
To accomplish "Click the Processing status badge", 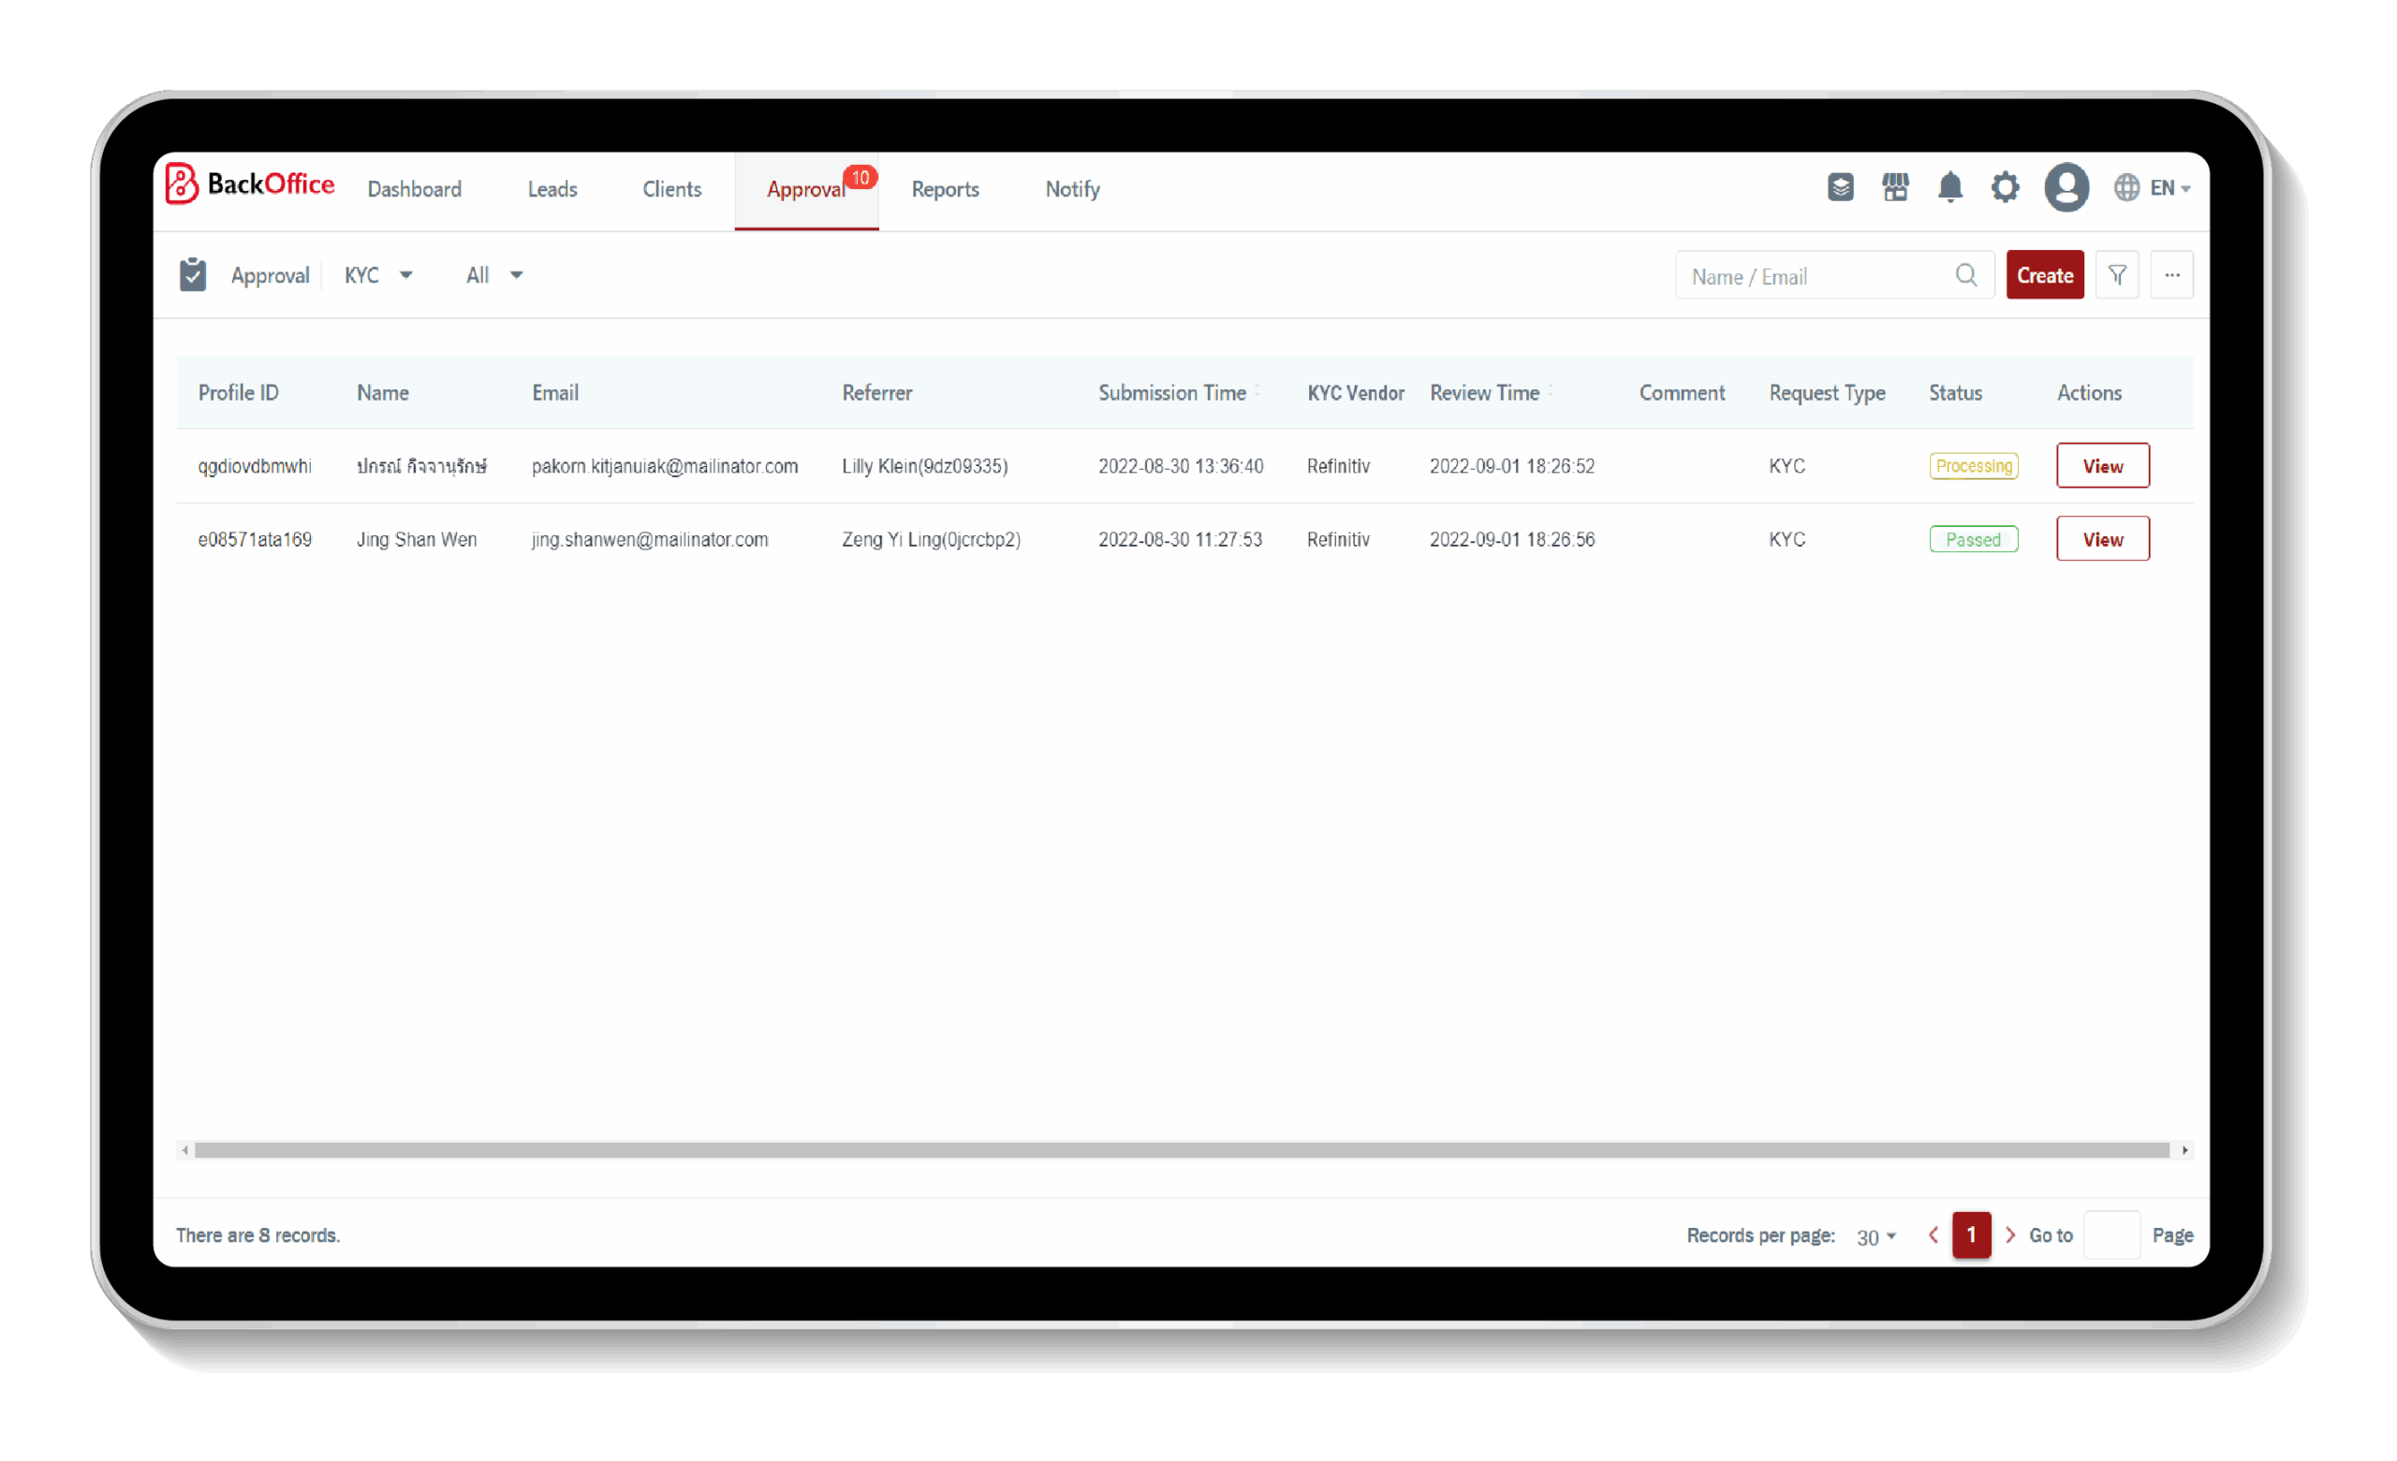I will click(x=1973, y=466).
